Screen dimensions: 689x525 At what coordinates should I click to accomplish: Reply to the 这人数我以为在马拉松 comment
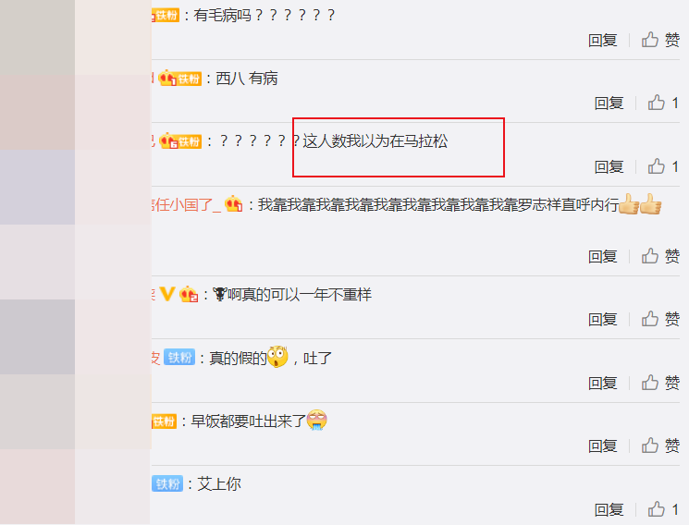609,167
